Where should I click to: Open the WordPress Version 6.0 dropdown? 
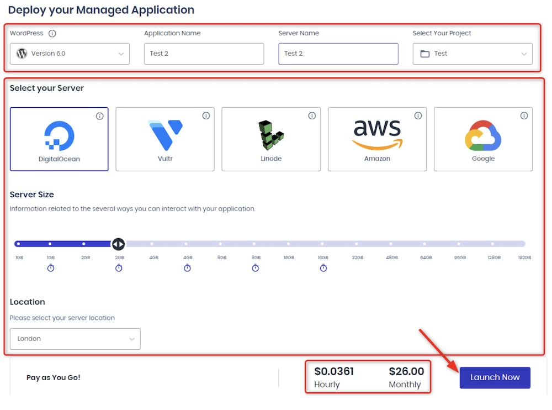coord(70,54)
